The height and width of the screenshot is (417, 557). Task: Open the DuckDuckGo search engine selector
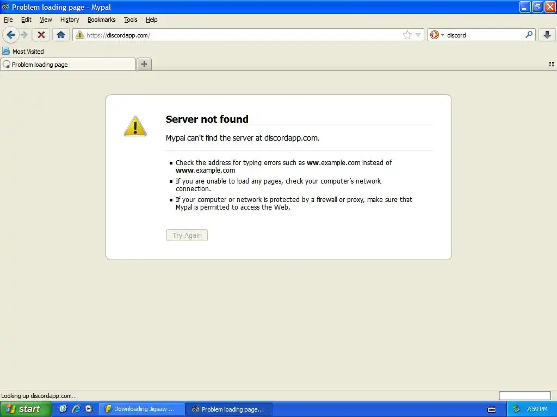[437, 35]
